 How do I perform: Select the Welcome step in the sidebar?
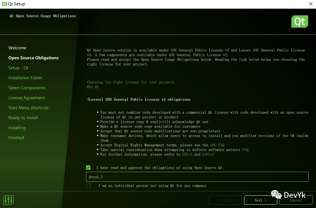click(17, 48)
